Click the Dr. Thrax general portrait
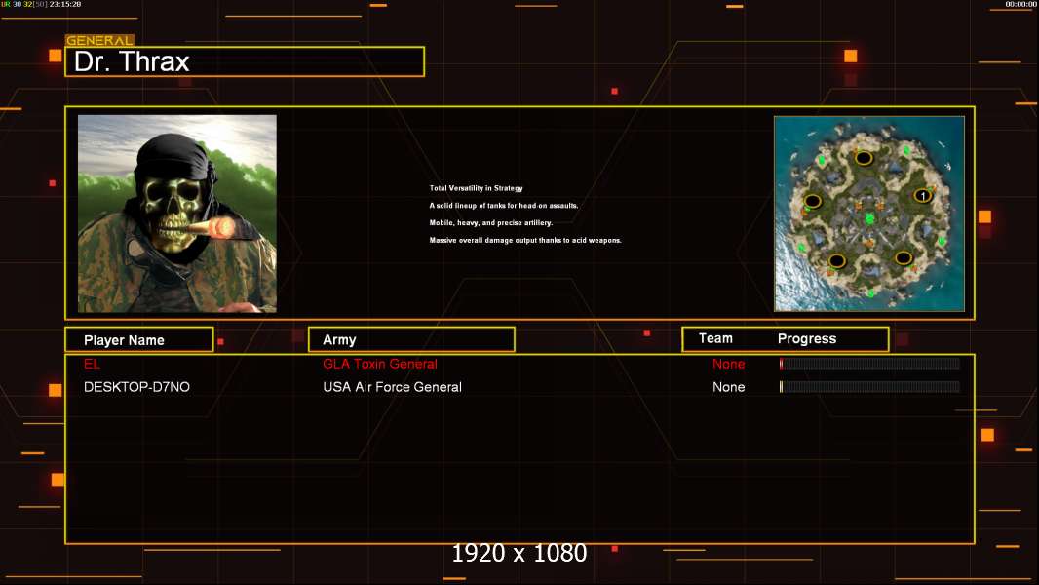The image size is (1039, 585). tap(177, 214)
